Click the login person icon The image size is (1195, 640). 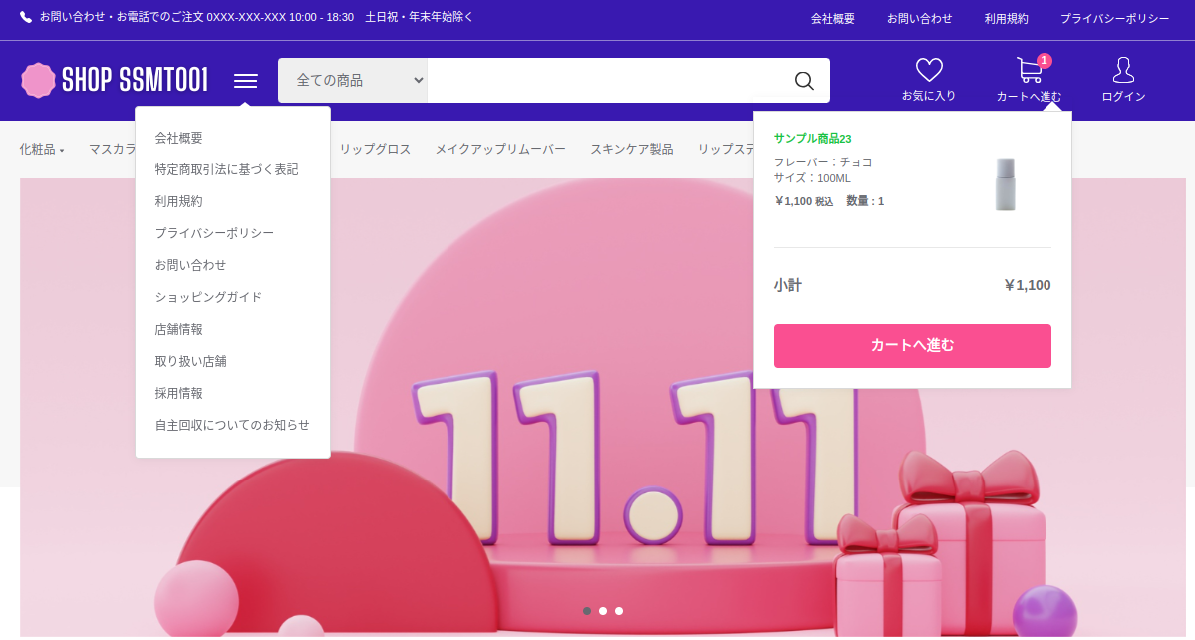[x=1123, y=70]
